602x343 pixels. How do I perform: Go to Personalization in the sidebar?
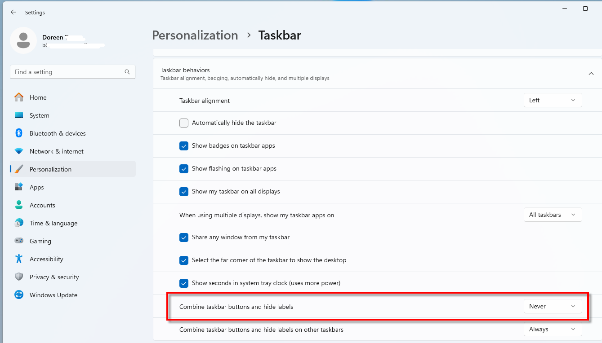[50, 169]
